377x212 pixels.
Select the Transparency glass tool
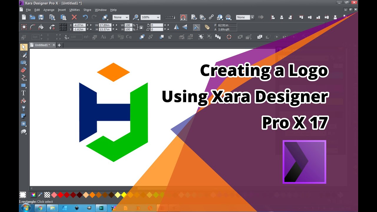coord(24,108)
